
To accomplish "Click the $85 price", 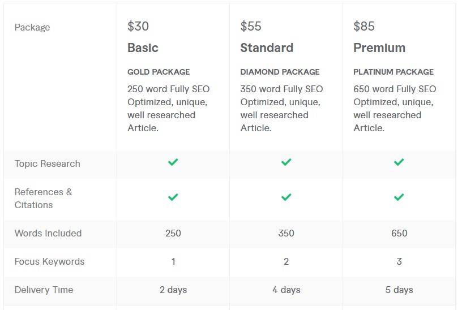I will (364, 26).
